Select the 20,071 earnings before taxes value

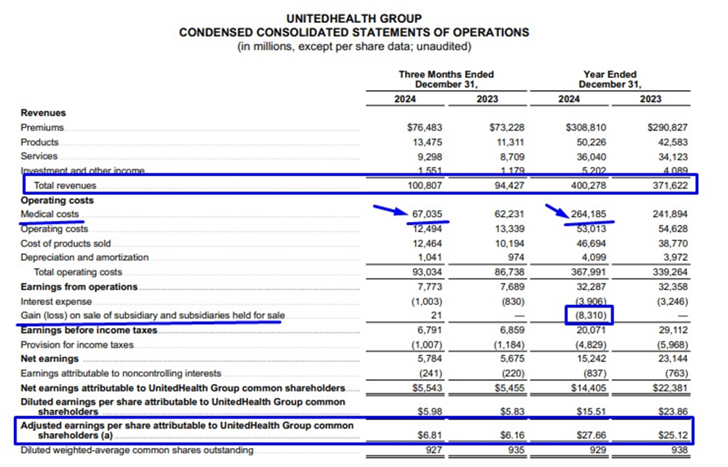point(591,331)
